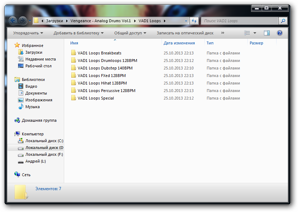Show hidden toolbar commands chevron
The height and width of the screenshot is (212, 298).
coord(222,33)
